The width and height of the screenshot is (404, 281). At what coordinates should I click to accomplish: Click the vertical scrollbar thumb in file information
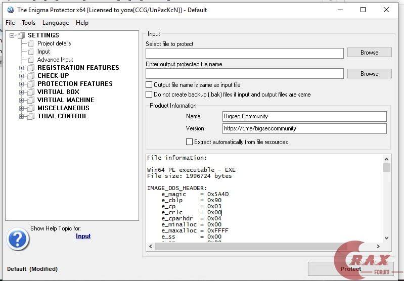386,168
